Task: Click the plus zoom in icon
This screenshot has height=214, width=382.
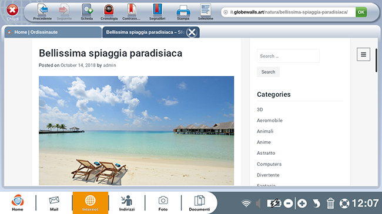Action: [302, 203]
